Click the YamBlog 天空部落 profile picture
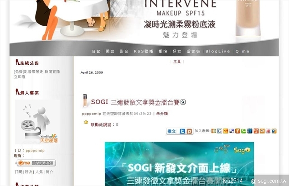Image resolution: width=289 pixels, height=186 pixels. [x=37, y=122]
